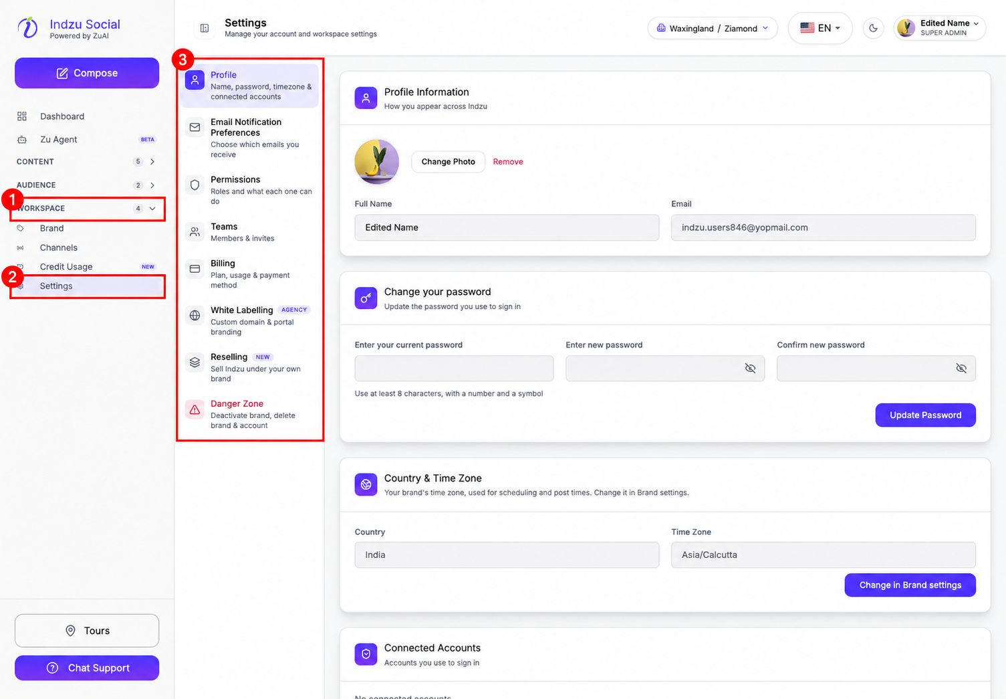
Task: Open the Dashboard grid icon
Action: 22,116
